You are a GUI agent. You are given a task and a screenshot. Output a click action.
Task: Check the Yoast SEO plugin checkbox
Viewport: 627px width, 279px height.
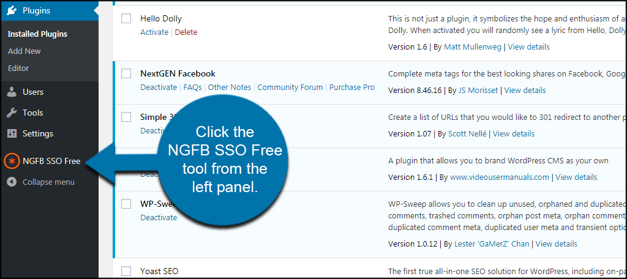pos(126,270)
